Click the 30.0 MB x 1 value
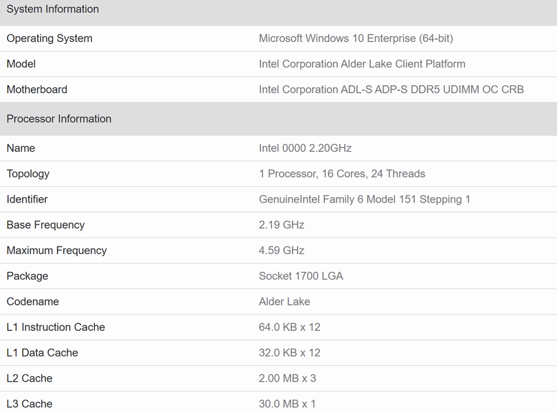 pos(287,404)
